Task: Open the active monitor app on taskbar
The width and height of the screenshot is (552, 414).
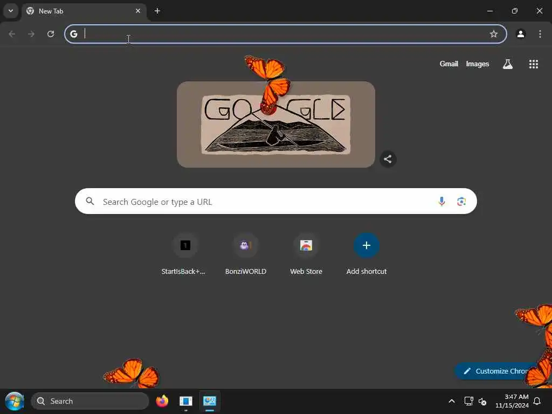Action: 210,401
